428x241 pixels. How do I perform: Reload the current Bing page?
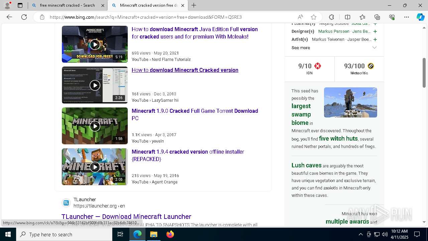24,17
